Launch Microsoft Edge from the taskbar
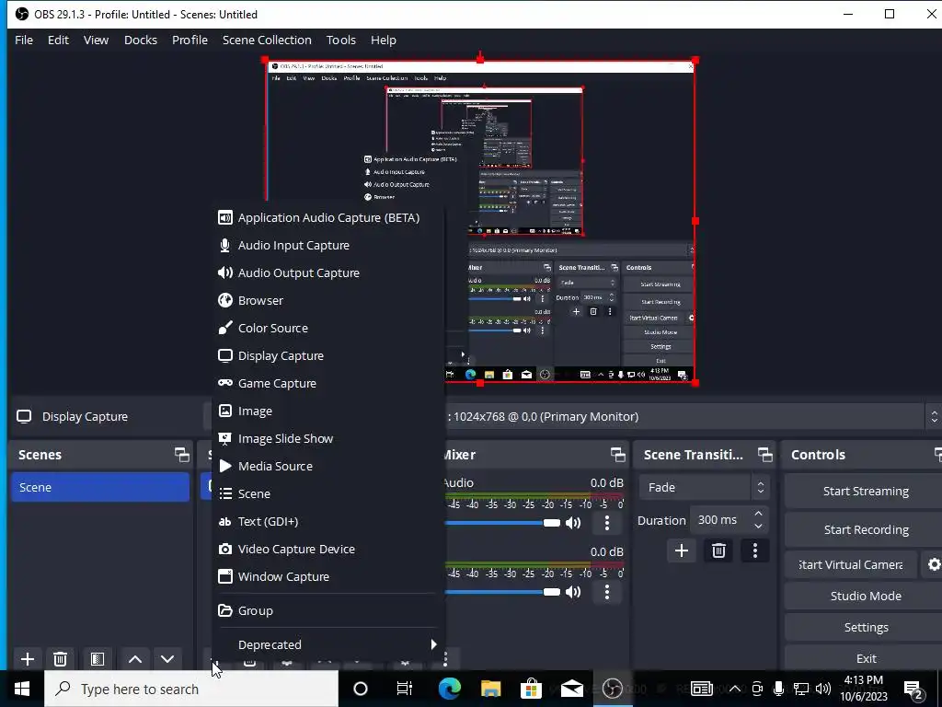Image resolution: width=942 pixels, height=707 pixels. point(449,689)
